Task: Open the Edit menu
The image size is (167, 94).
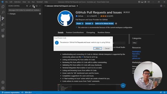Action: [11, 2]
